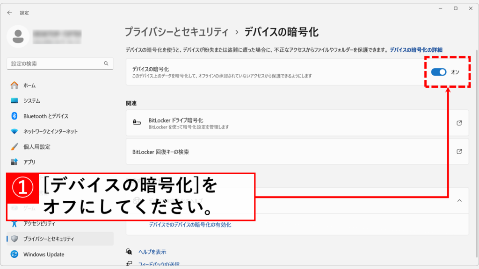Open BitLocker ドライブ暗号化 external link icon
The height and width of the screenshot is (269, 479).
pyautogui.click(x=459, y=123)
